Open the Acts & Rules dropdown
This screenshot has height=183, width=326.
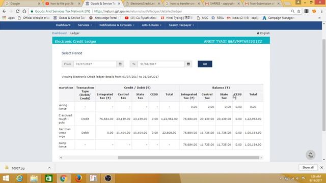coord(152,25)
